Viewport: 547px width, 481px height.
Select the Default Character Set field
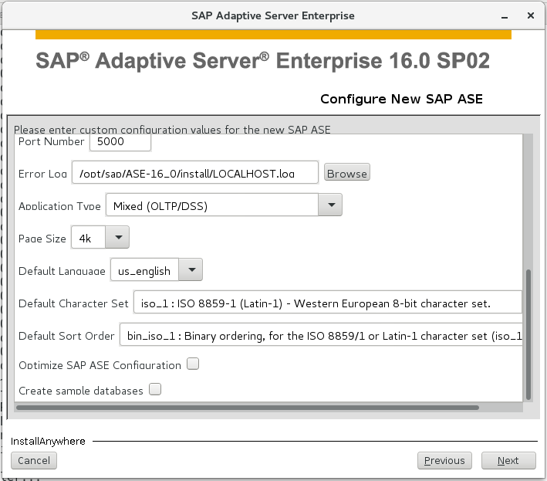tap(328, 303)
